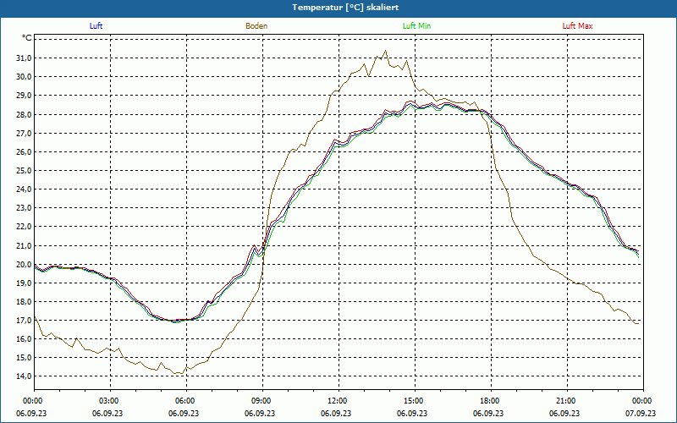Screen dimensions: 677x423
Task: Click the 23,0 y-axis value
Action: pyautogui.click(x=24, y=207)
